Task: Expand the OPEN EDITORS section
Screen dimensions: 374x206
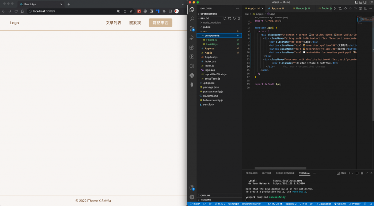Action: pyautogui.click(x=219, y=14)
